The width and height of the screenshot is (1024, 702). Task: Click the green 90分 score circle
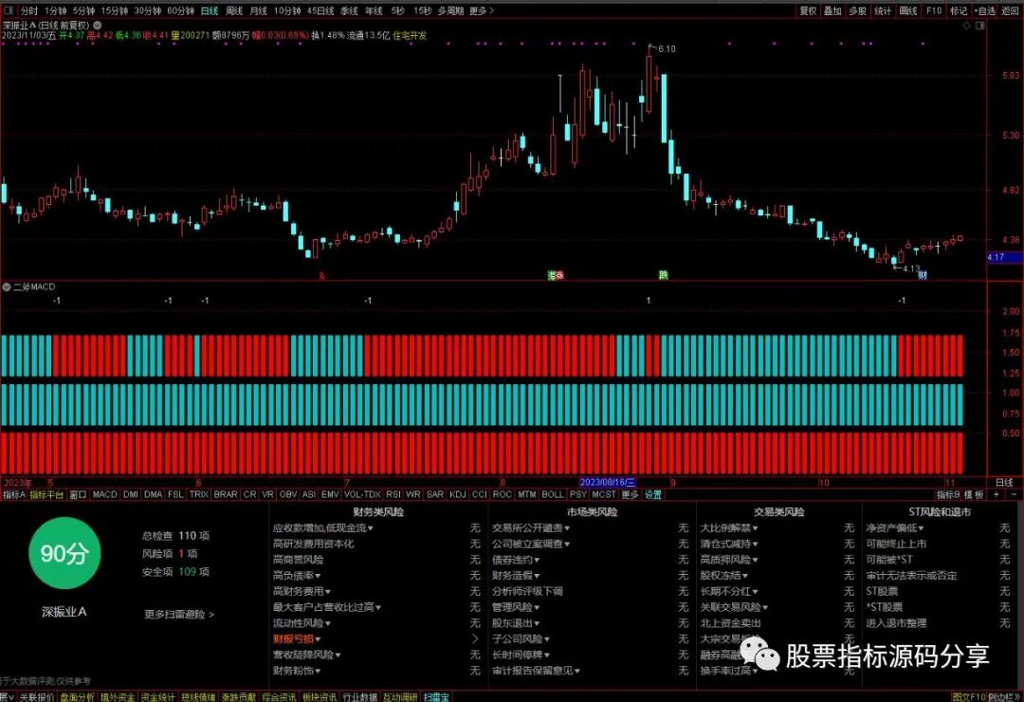point(64,553)
